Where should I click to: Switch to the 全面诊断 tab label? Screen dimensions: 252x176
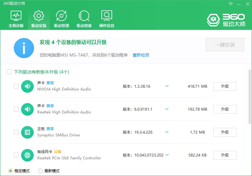(x=16, y=26)
